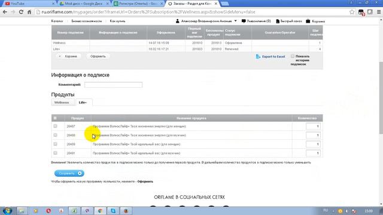Click extension icon with red badge
Image resolution: width=383 pixels, height=215 pixels.
click(361, 12)
